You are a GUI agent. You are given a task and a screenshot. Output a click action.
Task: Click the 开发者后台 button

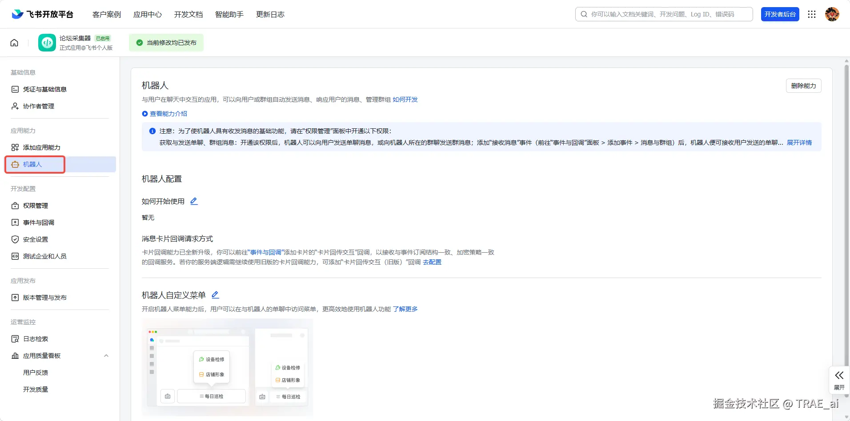point(780,14)
